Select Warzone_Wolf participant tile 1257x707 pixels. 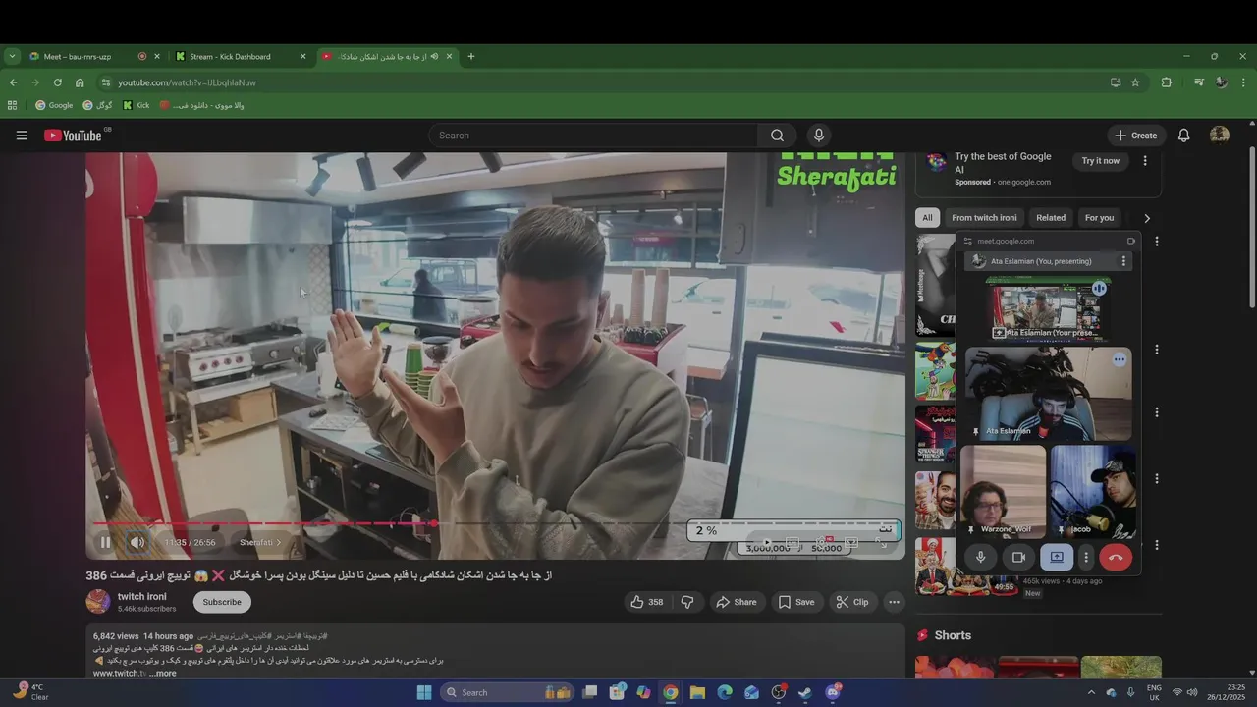click(x=1003, y=491)
